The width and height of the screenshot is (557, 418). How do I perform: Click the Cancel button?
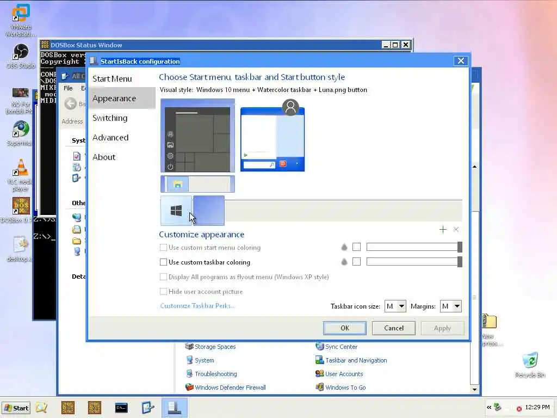[394, 328]
